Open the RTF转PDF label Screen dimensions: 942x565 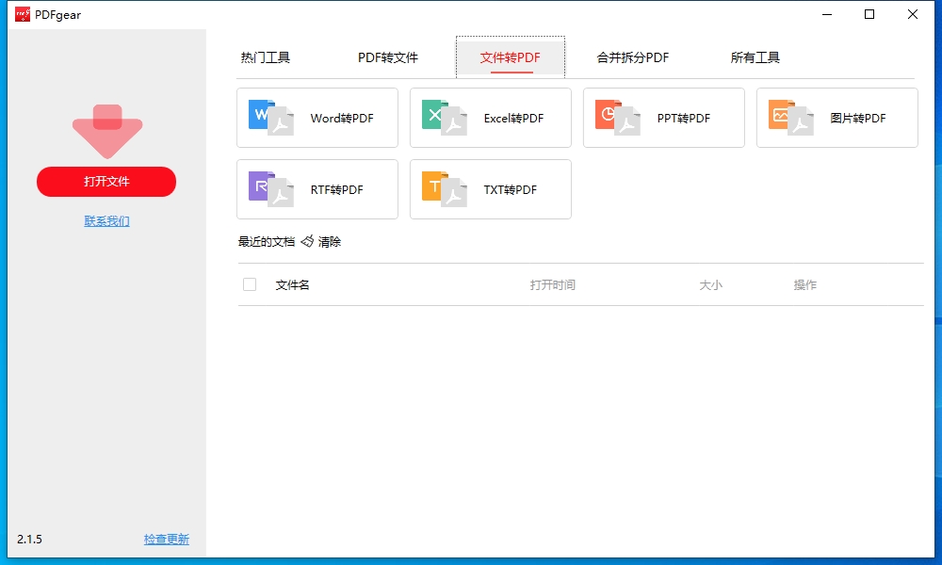[x=336, y=189]
